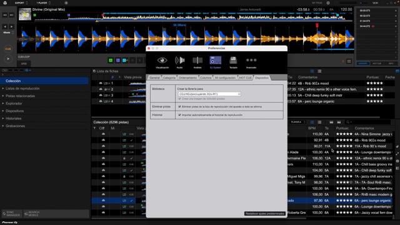Click the SYNC MANAGER button
The height and width of the screenshot is (225, 400).
tap(12, 214)
